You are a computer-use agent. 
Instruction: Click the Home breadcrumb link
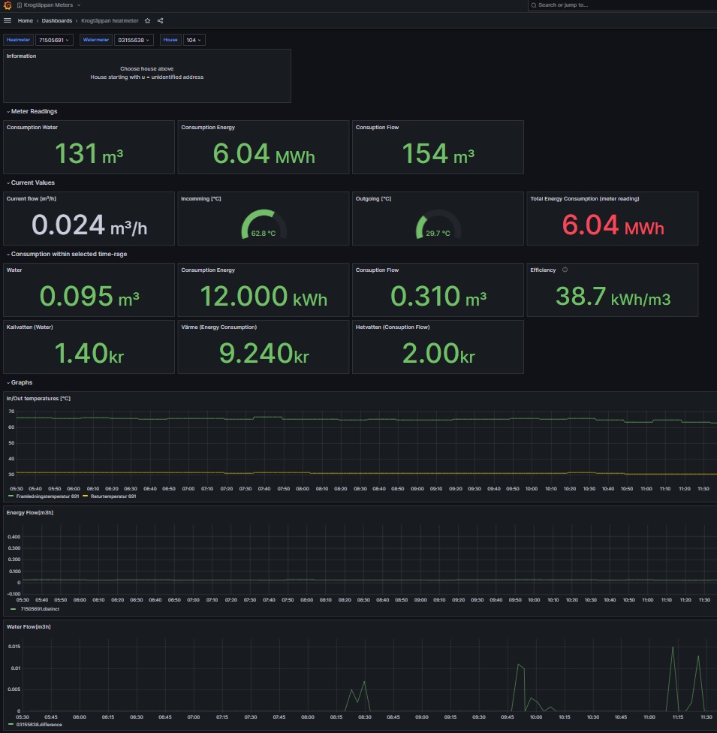click(x=25, y=20)
